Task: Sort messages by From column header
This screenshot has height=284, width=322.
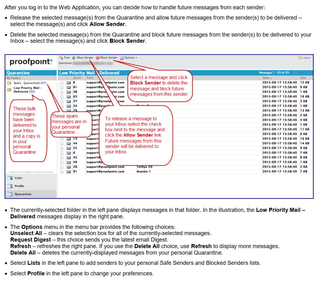Action: click(x=90, y=78)
